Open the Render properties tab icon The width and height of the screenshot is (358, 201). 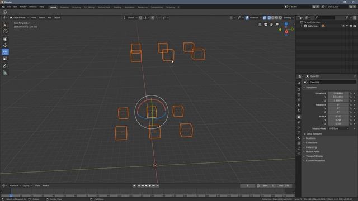coord(299,89)
